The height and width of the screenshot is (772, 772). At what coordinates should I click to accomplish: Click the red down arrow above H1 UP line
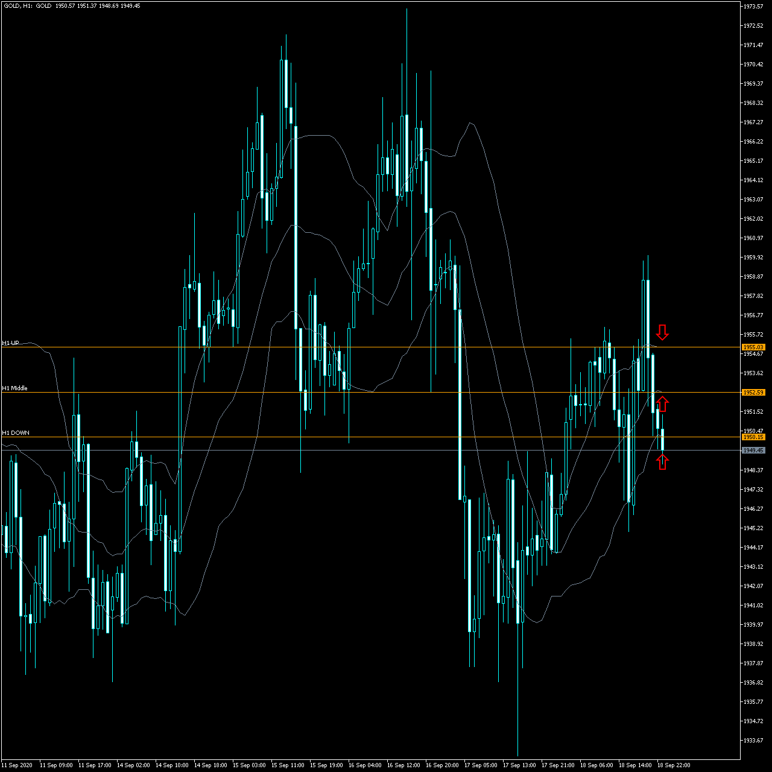click(662, 332)
